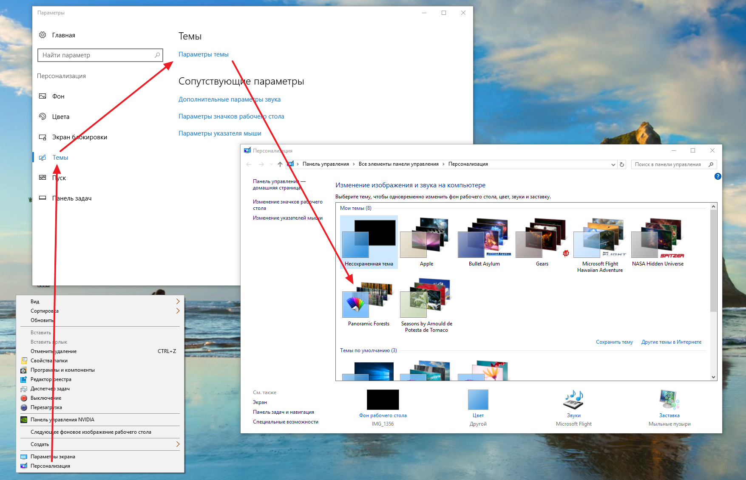Open the Фон рабочего стола black preview icon

[x=383, y=400]
